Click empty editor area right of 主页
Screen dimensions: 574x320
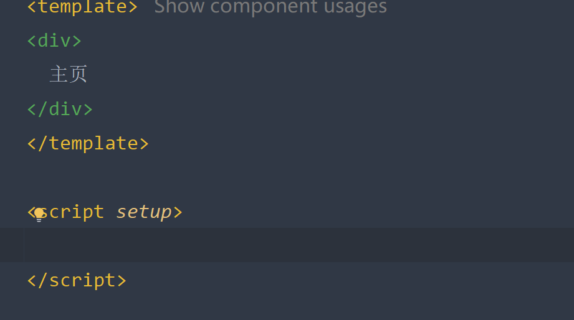330,74
